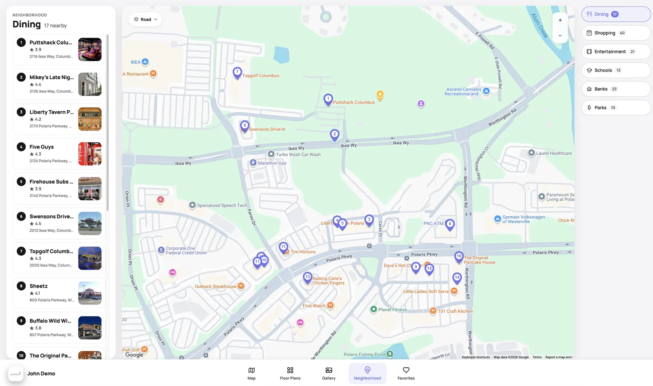Click the Polaris Fishing Pond pin
Screen dimensions: 653x386
tap(390, 354)
